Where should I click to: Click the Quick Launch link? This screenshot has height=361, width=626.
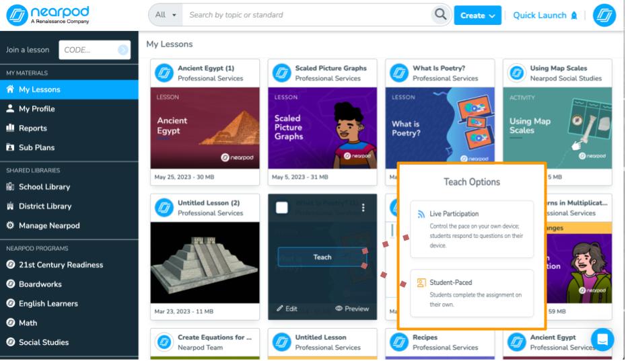539,15
